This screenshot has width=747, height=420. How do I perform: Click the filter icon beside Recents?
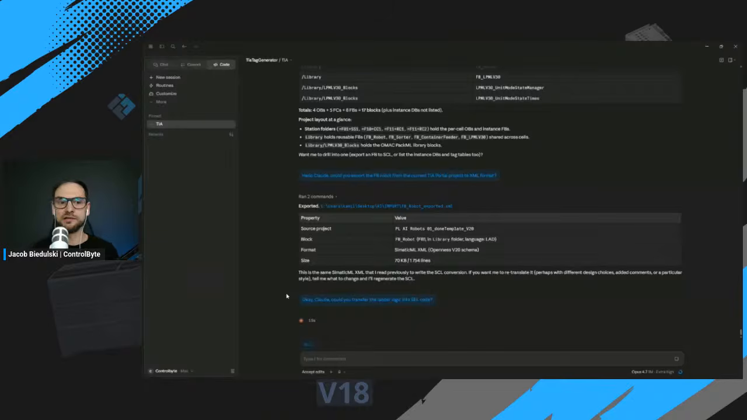pyautogui.click(x=231, y=135)
